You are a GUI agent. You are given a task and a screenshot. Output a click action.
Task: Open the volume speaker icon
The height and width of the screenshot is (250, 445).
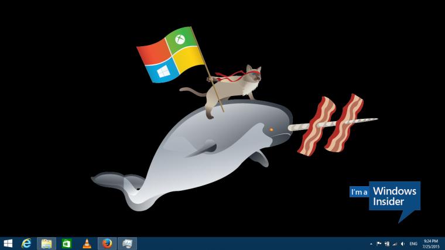(x=402, y=244)
